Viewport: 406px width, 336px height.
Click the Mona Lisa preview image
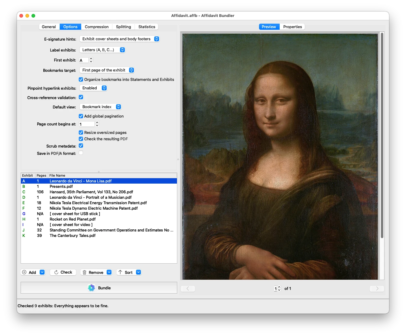pos(280,157)
